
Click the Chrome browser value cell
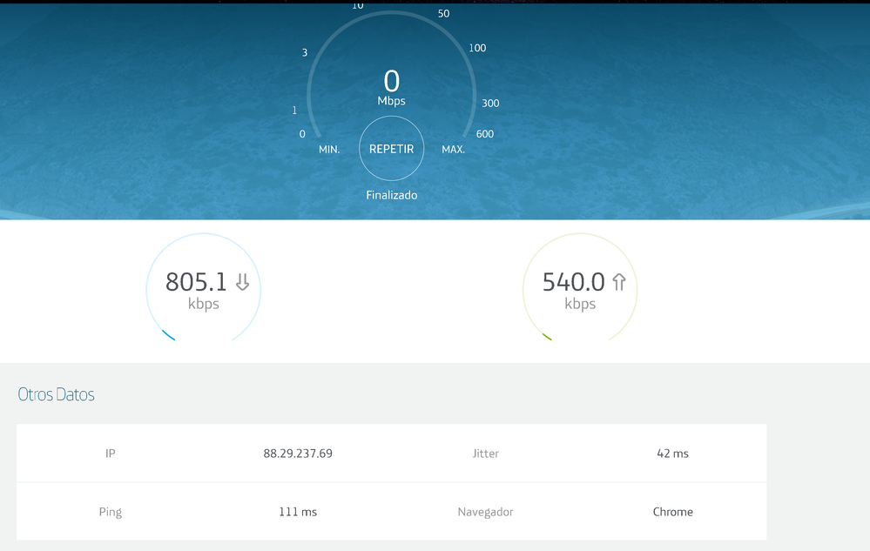(x=672, y=512)
